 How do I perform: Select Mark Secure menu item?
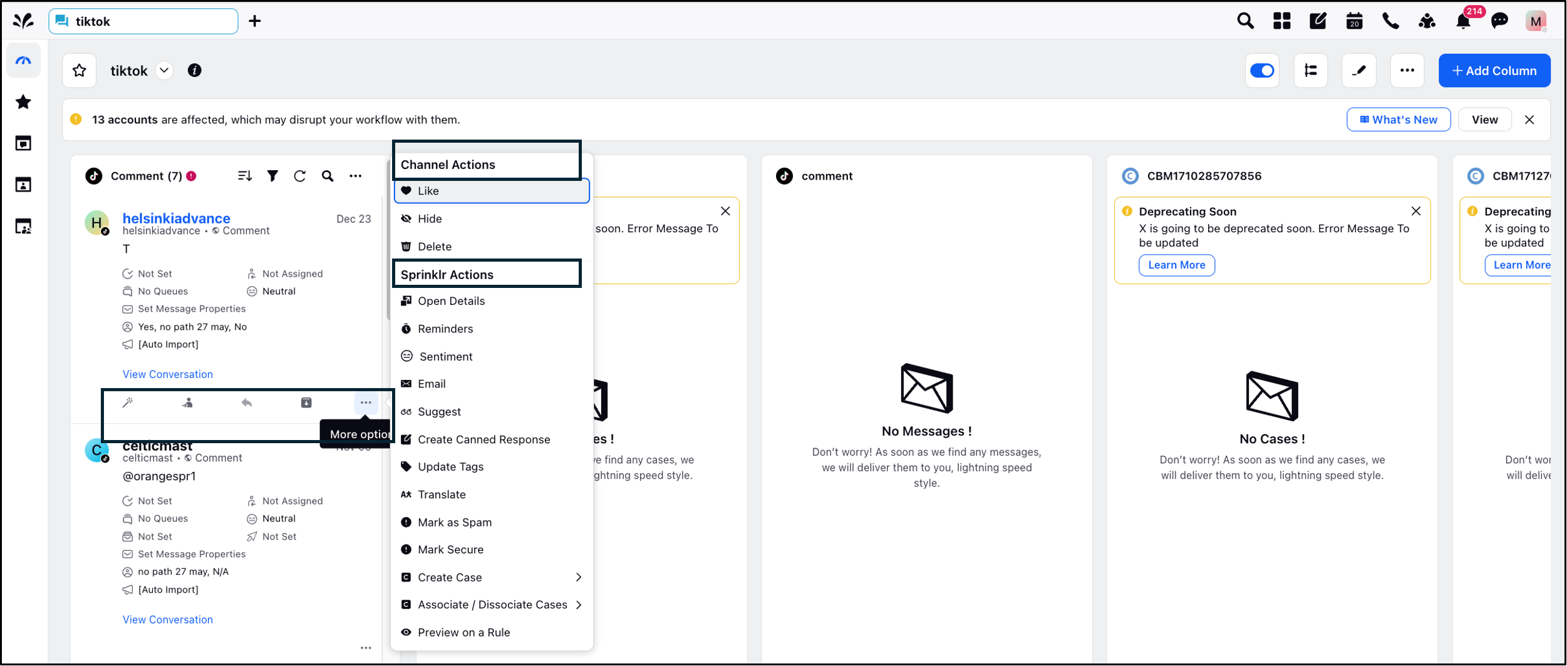pos(492,550)
